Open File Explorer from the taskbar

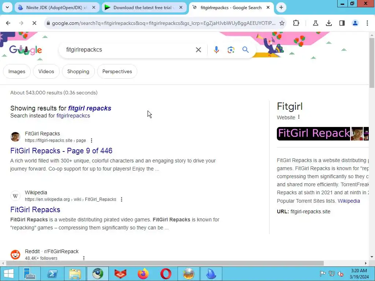pyautogui.click(x=75, y=274)
